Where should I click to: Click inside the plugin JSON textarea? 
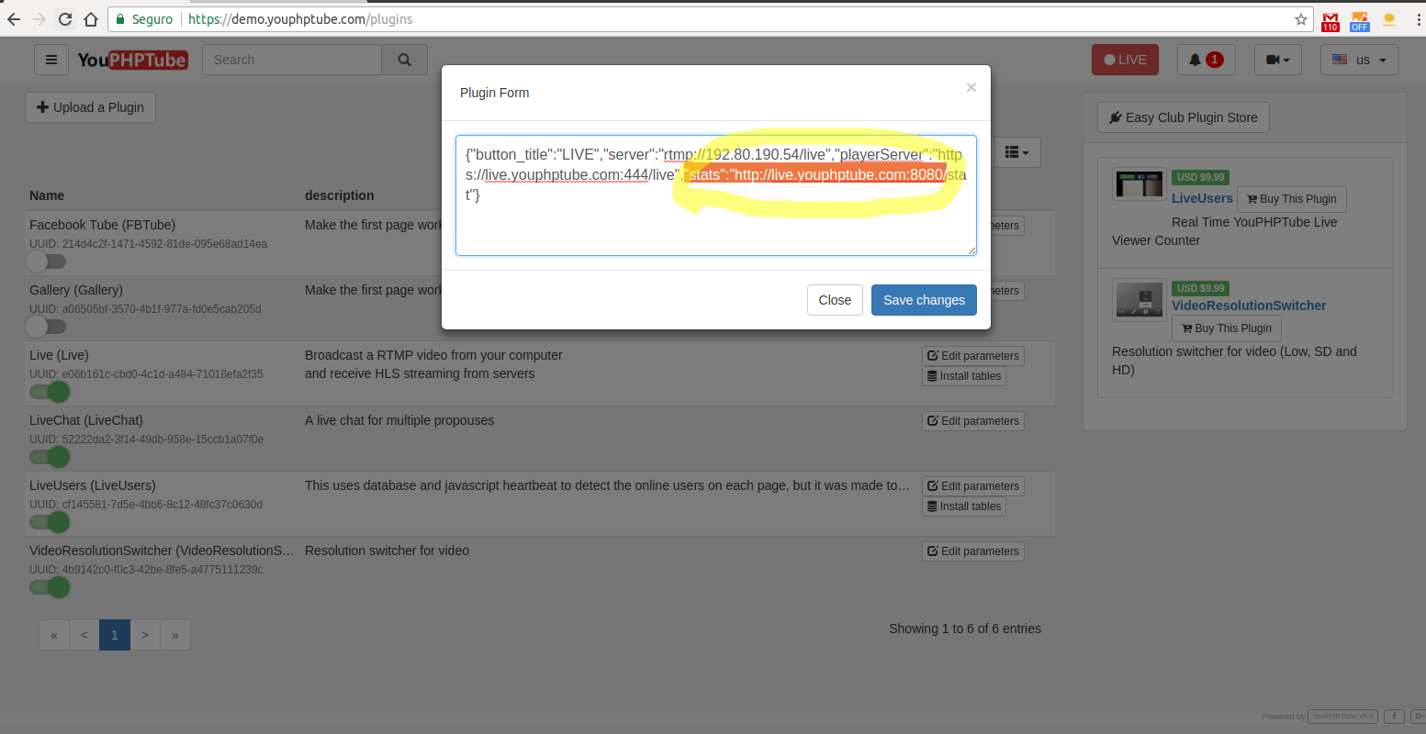coord(715,195)
